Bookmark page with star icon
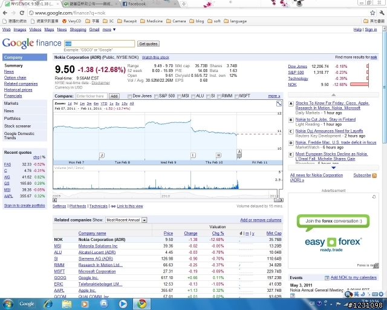Screen dimensions: 387x310 tap(372, 13)
